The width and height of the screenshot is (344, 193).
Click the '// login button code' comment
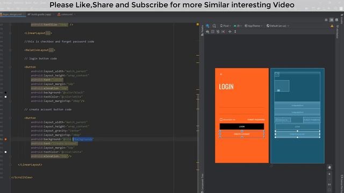pos(41,58)
